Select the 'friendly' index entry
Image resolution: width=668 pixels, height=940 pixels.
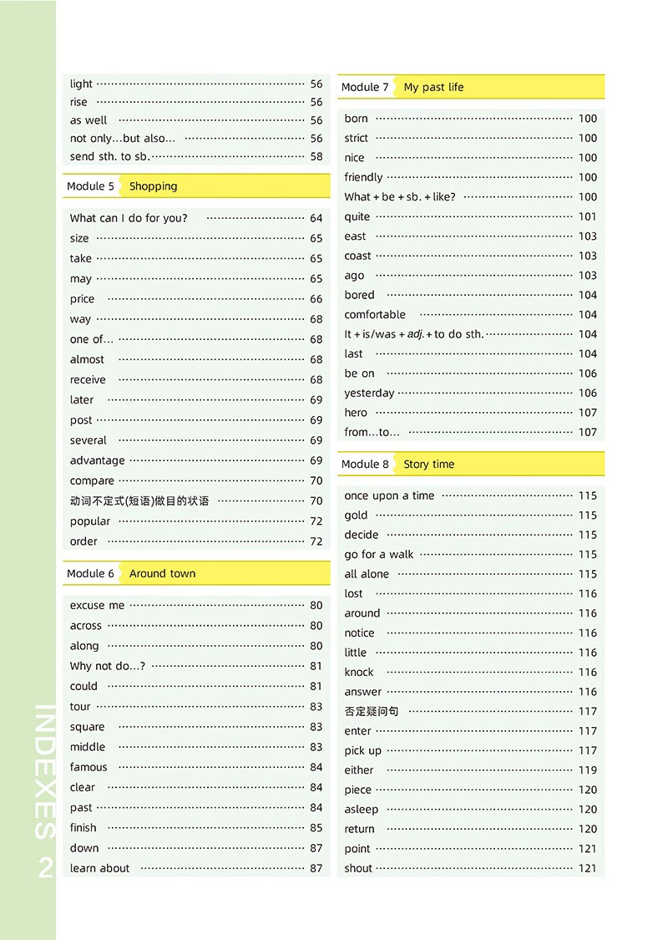363,177
